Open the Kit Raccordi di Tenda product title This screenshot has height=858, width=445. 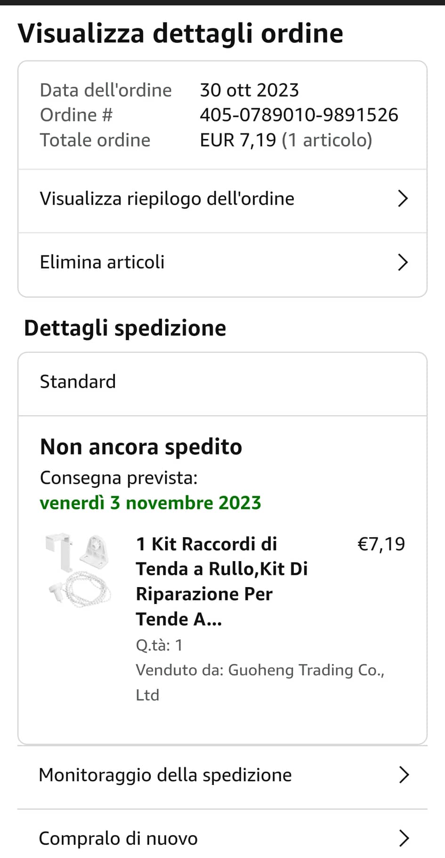(221, 581)
